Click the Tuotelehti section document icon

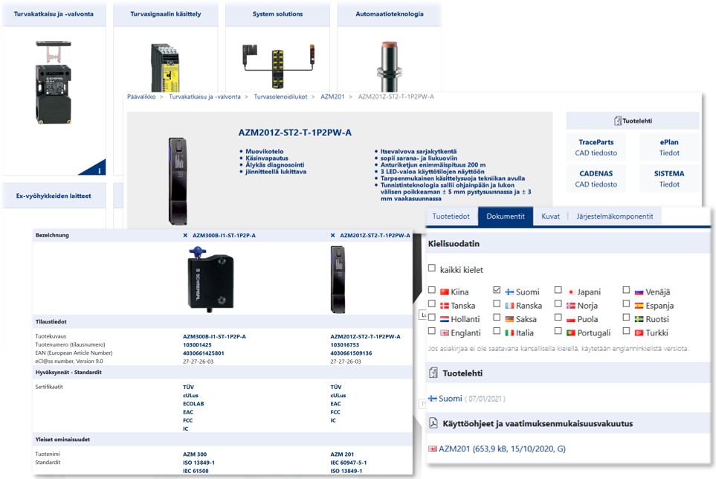click(433, 373)
